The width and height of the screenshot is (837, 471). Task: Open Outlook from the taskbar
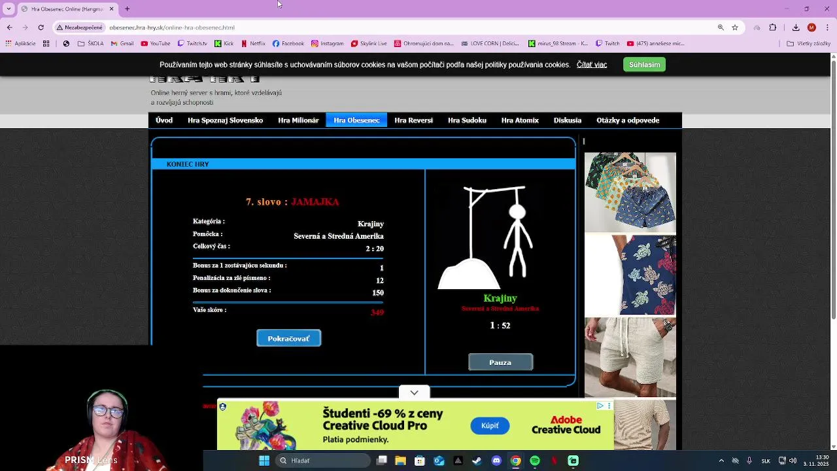pos(439,461)
